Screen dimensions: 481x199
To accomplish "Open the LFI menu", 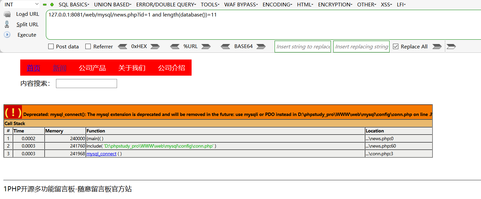I will tap(401, 5).
